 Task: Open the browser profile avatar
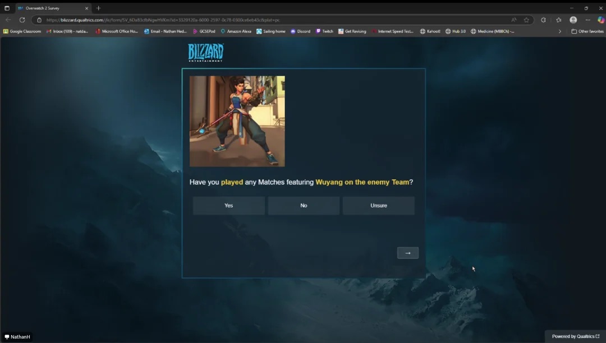coord(573,20)
